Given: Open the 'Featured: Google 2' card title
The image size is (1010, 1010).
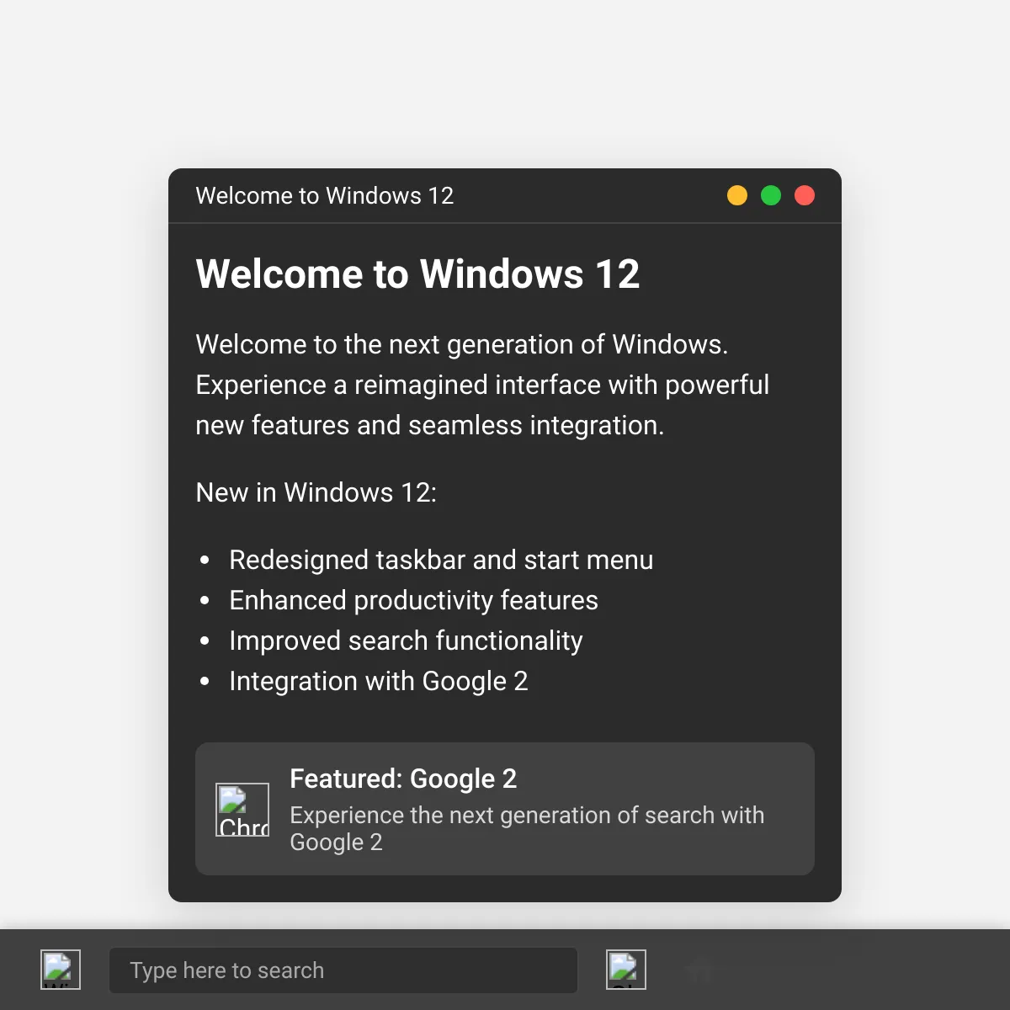Looking at the screenshot, I should pyautogui.click(x=403, y=779).
